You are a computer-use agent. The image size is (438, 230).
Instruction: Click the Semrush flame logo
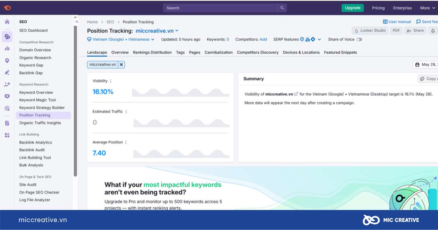pos(7,8)
